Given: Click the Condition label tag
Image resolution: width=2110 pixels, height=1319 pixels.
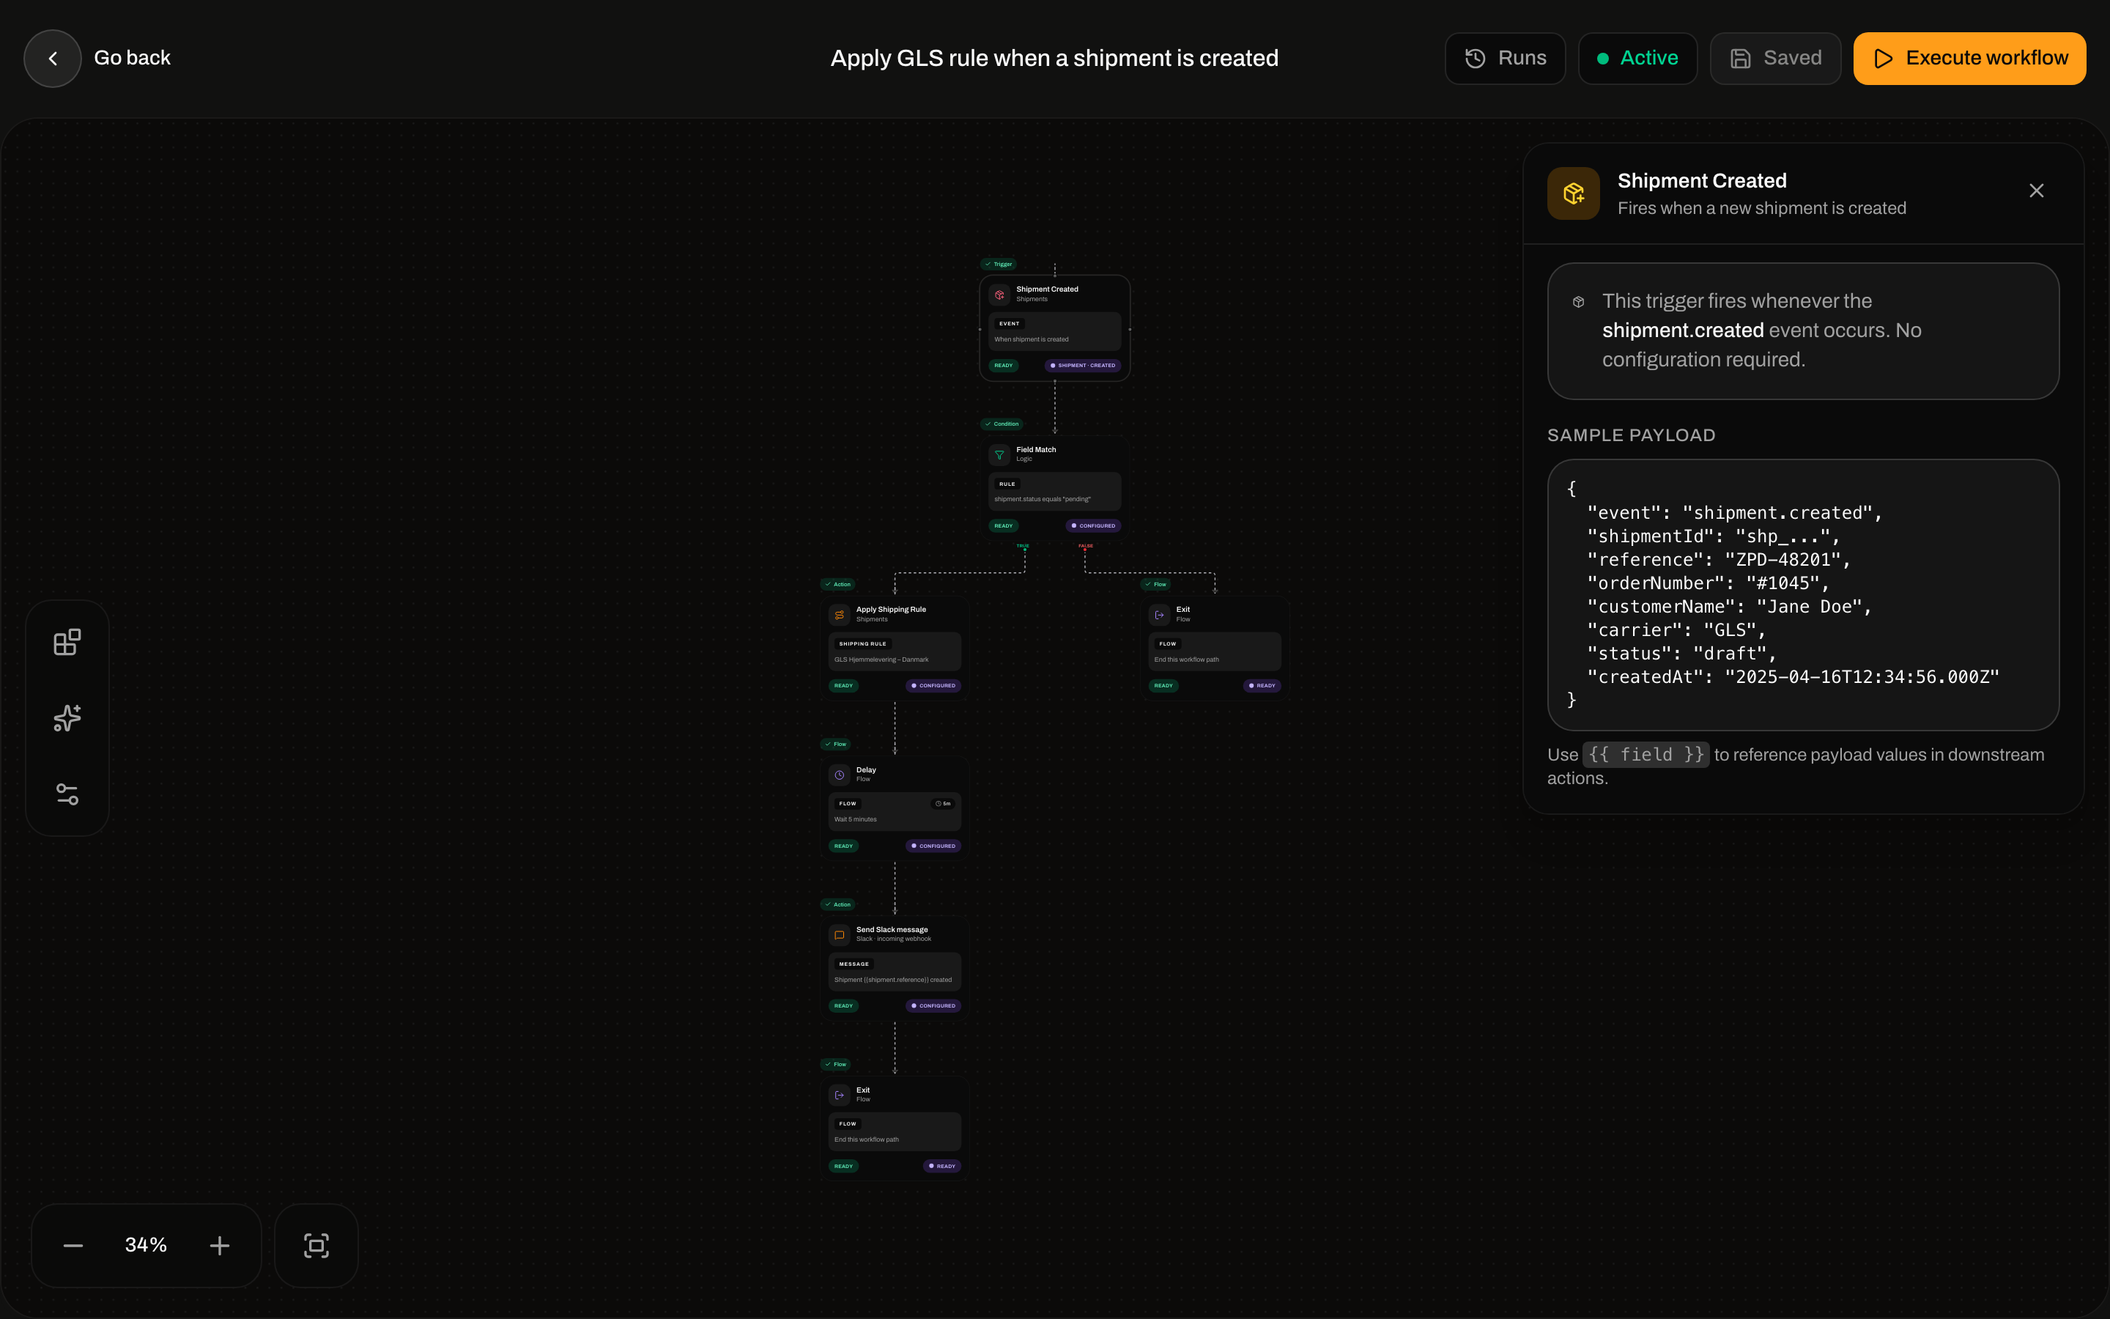Looking at the screenshot, I should click(1002, 424).
